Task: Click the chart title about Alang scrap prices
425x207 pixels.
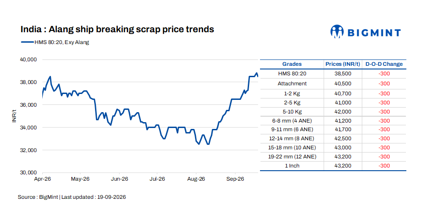Action: click(117, 29)
